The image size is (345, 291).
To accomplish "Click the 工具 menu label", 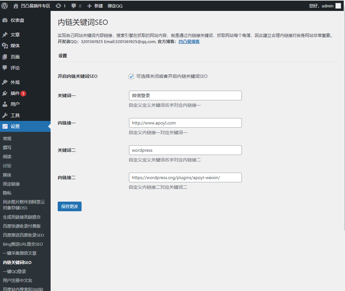I will (x=15, y=115).
